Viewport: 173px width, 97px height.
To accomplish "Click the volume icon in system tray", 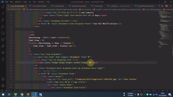I will pyautogui.click(x=157, y=95).
